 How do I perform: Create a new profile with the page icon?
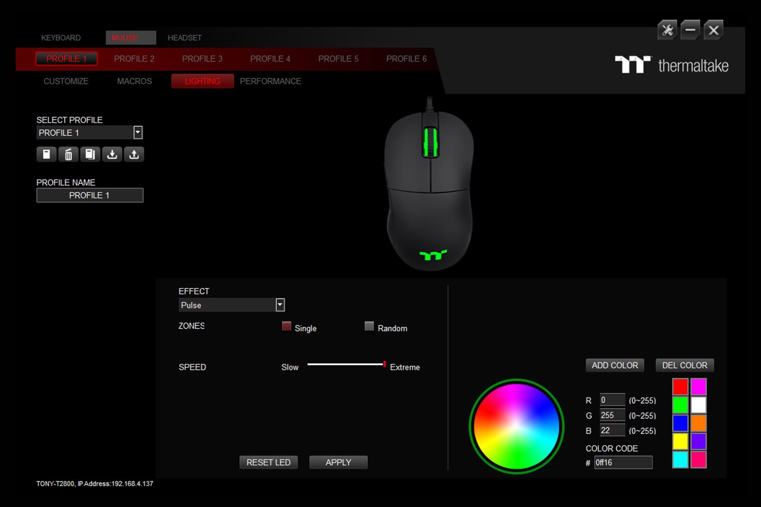click(47, 154)
